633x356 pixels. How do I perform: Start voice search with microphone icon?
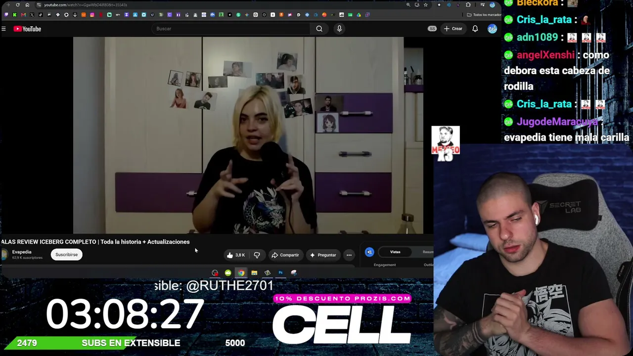coord(339,29)
